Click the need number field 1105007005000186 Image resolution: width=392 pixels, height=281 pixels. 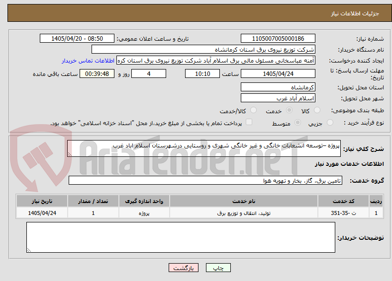(278, 38)
